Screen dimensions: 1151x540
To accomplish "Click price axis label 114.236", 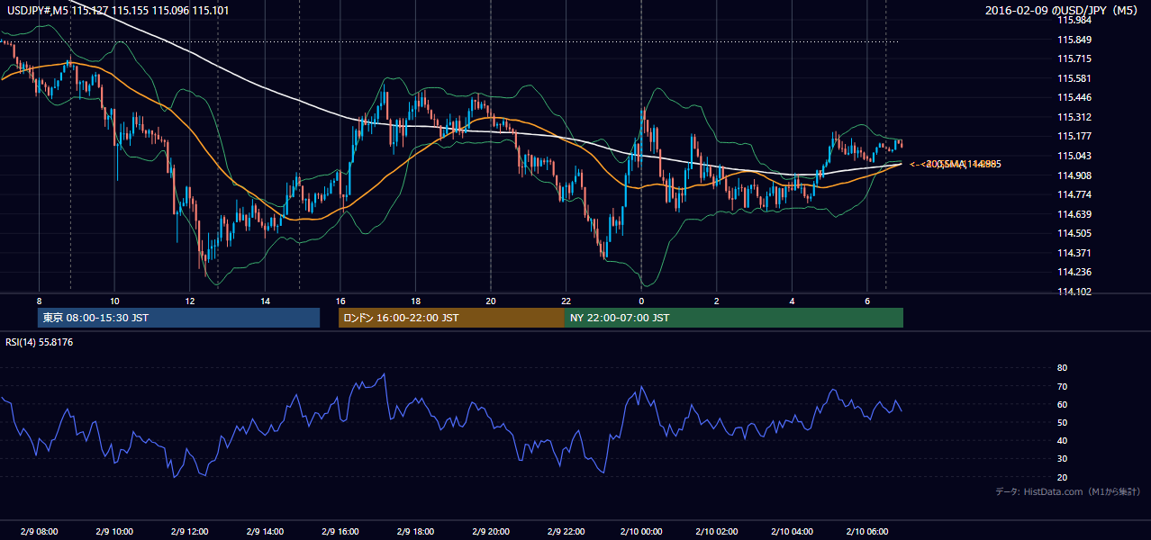I will tap(1074, 272).
